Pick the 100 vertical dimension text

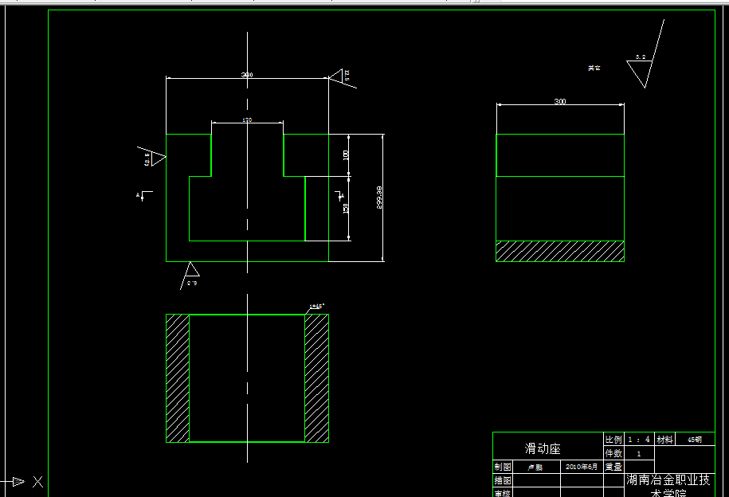tap(346, 155)
